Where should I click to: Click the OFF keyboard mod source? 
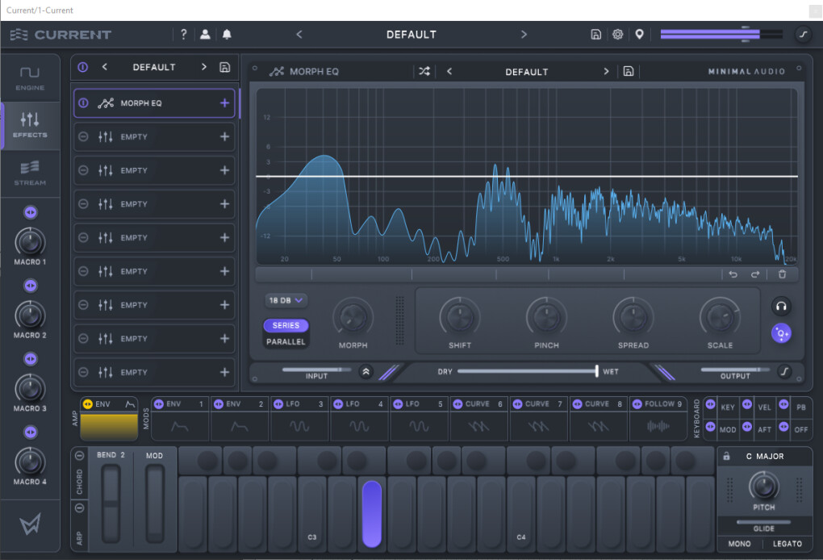tap(800, 429)
